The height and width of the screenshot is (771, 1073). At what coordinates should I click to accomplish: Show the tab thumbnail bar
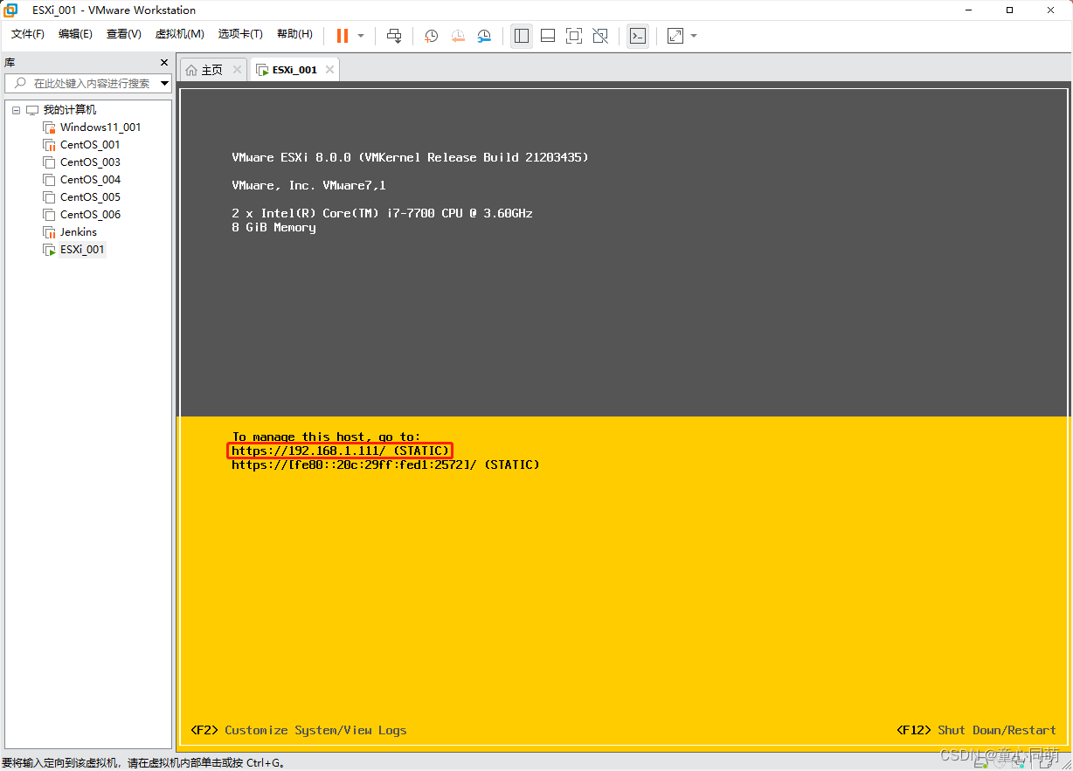pos(547,36)
